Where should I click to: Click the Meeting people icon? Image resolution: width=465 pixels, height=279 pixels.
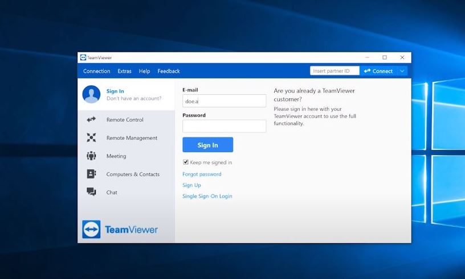(x=91, y=156)
